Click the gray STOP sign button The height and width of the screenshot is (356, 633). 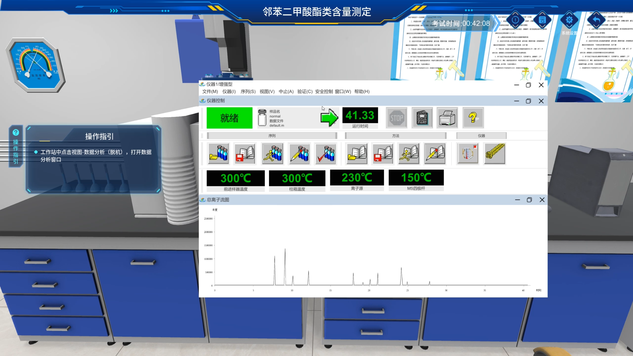[396, 118]
